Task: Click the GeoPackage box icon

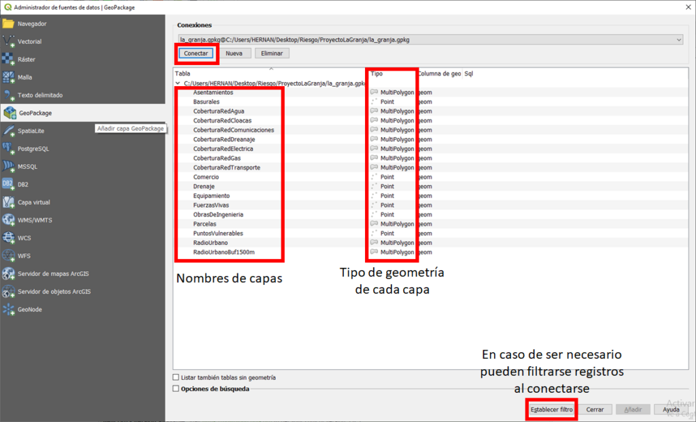Action: (x=10, y=113)
